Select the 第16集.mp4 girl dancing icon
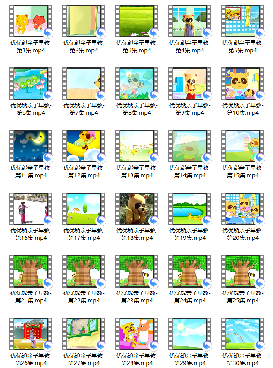 [x=31, y=209]
